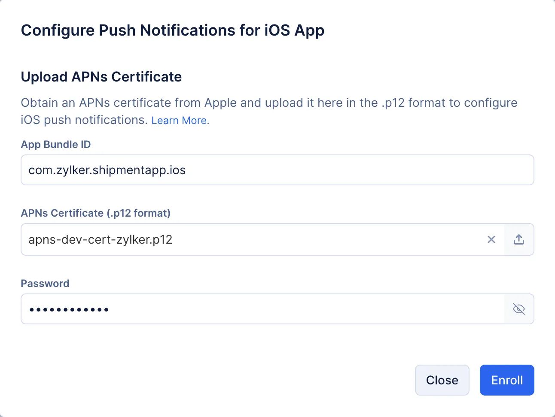This screenshot has width=555, height=417.
Task: Click the Configure Push Notifications dialog title
Action: [x=173, y=30]
